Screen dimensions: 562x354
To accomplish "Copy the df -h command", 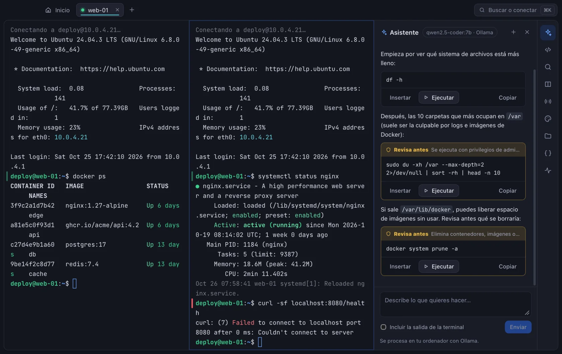I will pyautogui.click(x=507, y=98).
